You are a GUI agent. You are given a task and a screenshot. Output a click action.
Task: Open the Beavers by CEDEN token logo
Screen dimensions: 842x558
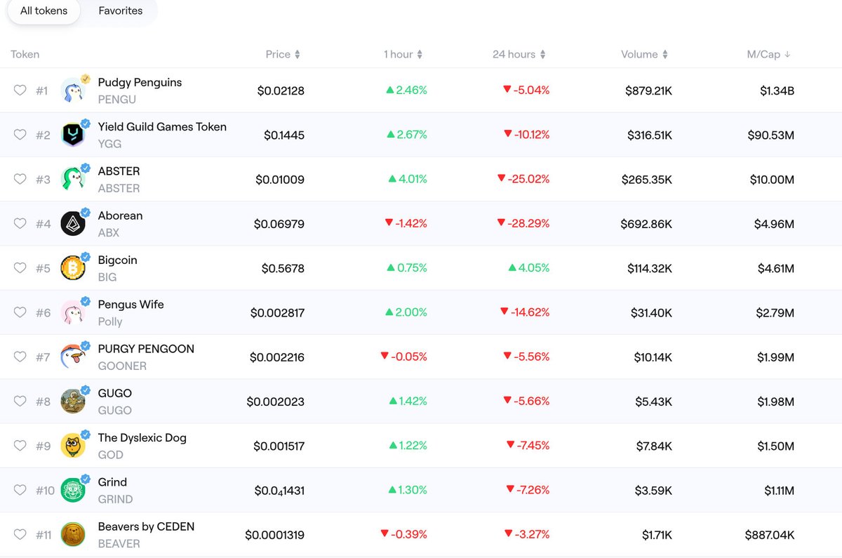[73, 534]
